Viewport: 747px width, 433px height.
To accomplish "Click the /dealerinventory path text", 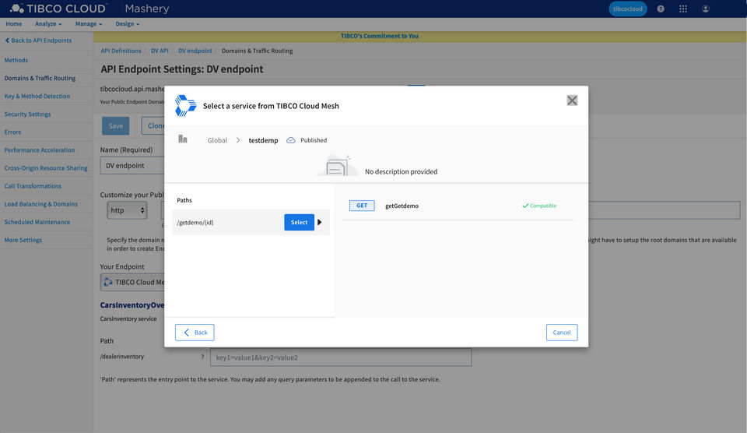I will coord(122,356).
